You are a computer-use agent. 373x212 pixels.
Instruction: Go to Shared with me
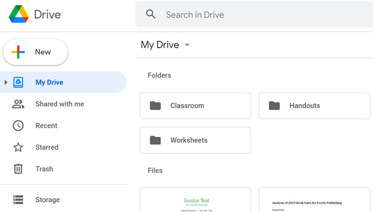coord(60,104)
